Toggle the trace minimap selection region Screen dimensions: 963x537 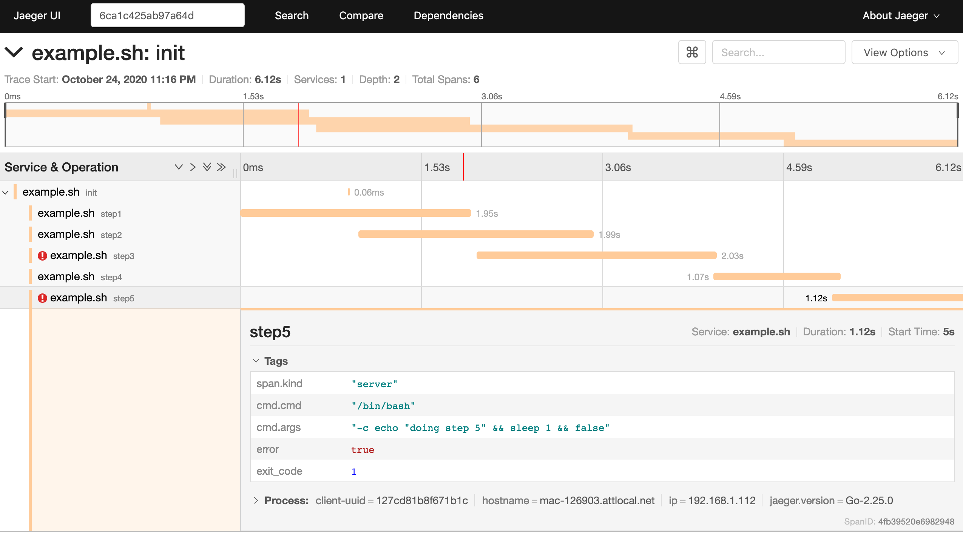[12, 53]
